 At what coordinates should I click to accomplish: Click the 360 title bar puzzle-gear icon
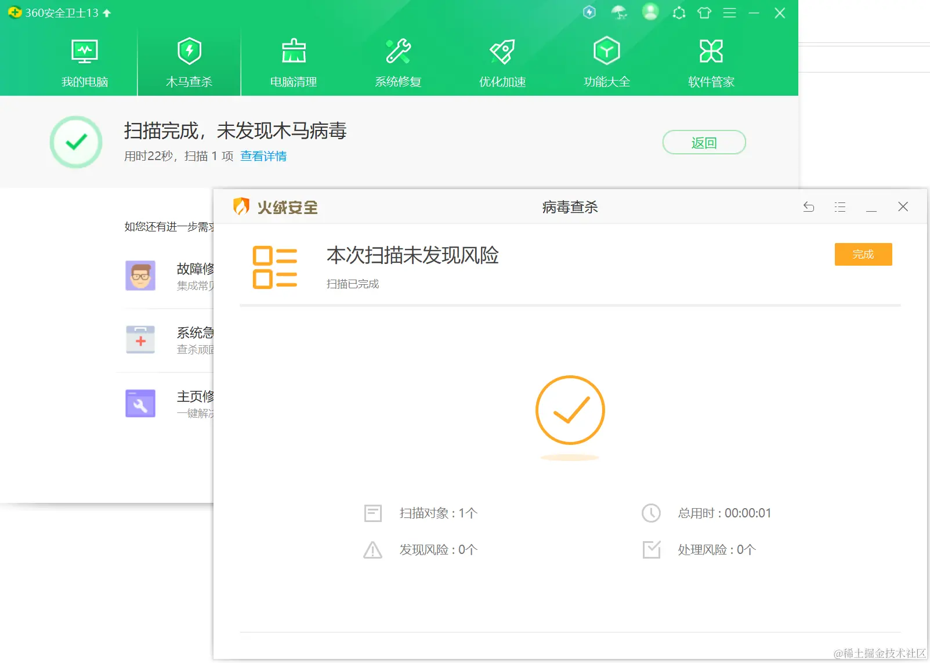[x=679, y=13]
